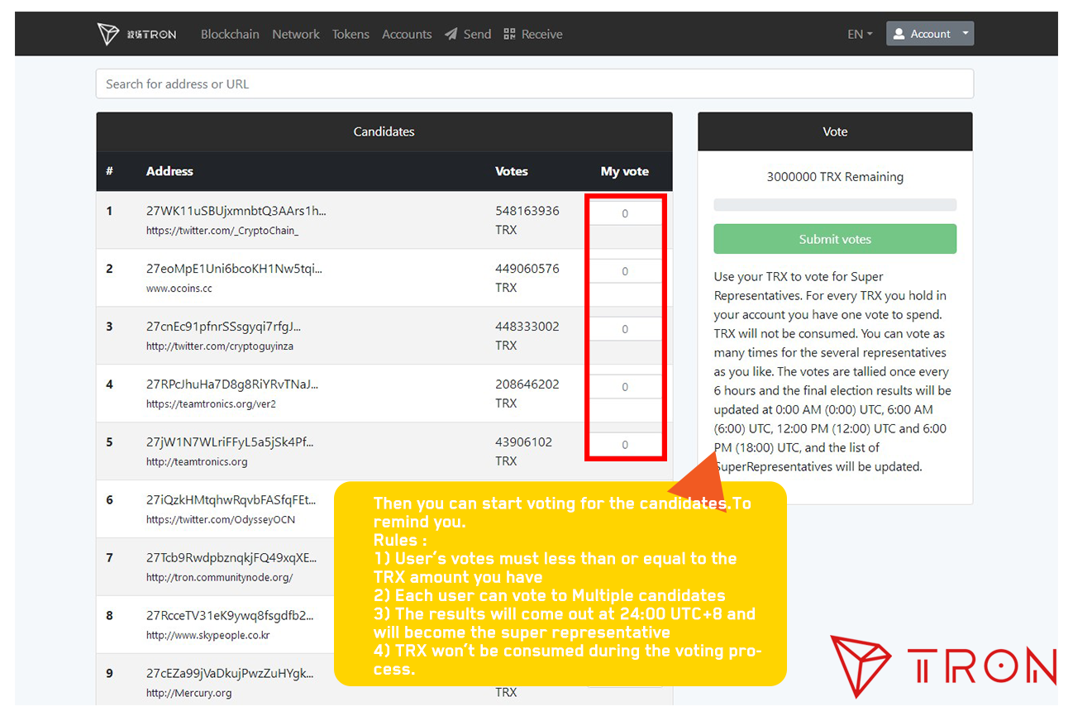Open link http://www.skypeople.co.kr
Screen dimensions: 1073x716
tap(208, 636)
